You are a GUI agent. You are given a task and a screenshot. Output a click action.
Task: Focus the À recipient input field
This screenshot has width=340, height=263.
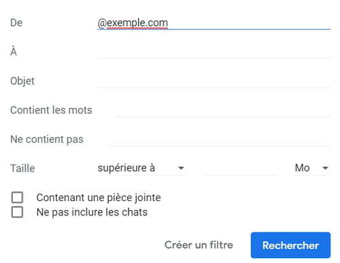(x=214, y=52)
